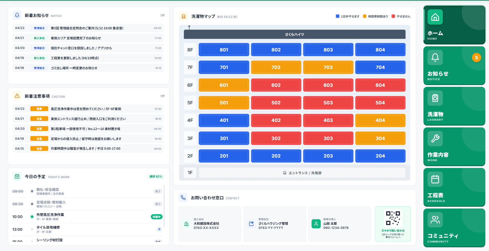Open the 足場点検・資材搬入 schedule entry
The image size is (489, 251).
(x=88, y=204)
